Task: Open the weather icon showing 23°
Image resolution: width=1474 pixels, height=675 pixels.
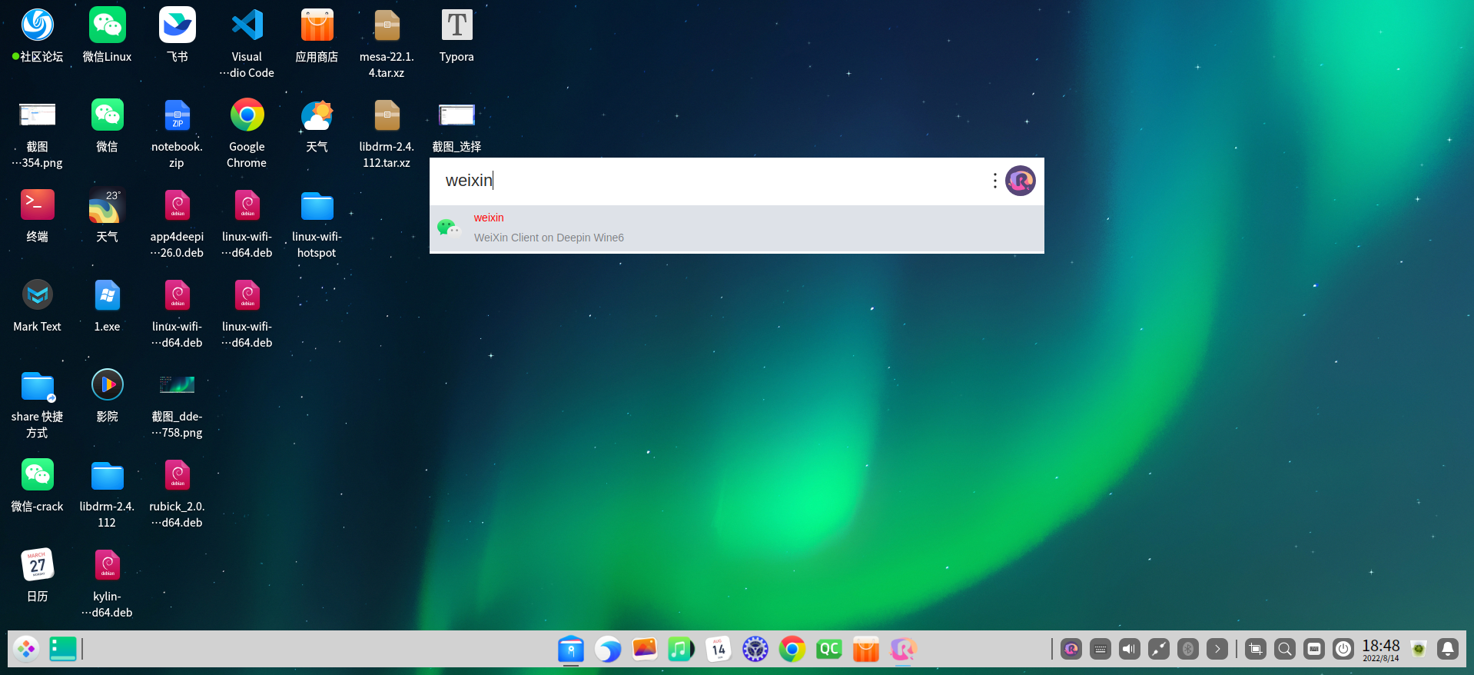Action: point(108,215)
